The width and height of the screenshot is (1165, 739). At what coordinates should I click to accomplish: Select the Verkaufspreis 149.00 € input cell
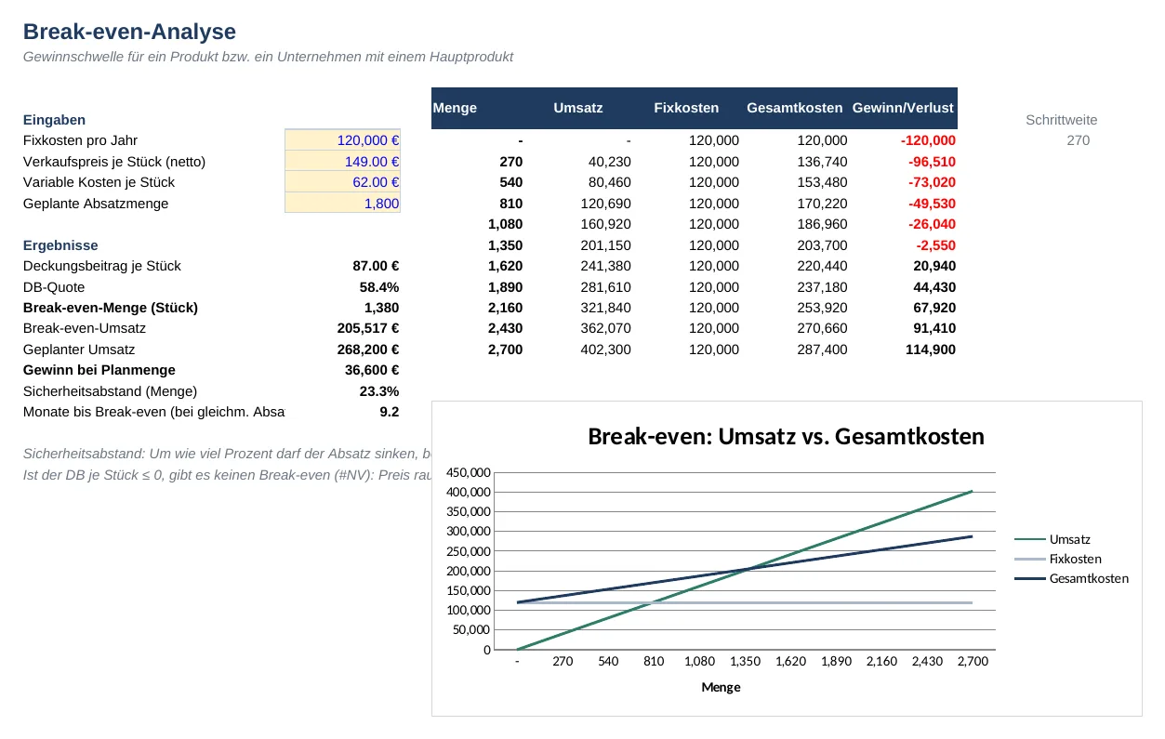pyautogui.click(x=342, y=162)
